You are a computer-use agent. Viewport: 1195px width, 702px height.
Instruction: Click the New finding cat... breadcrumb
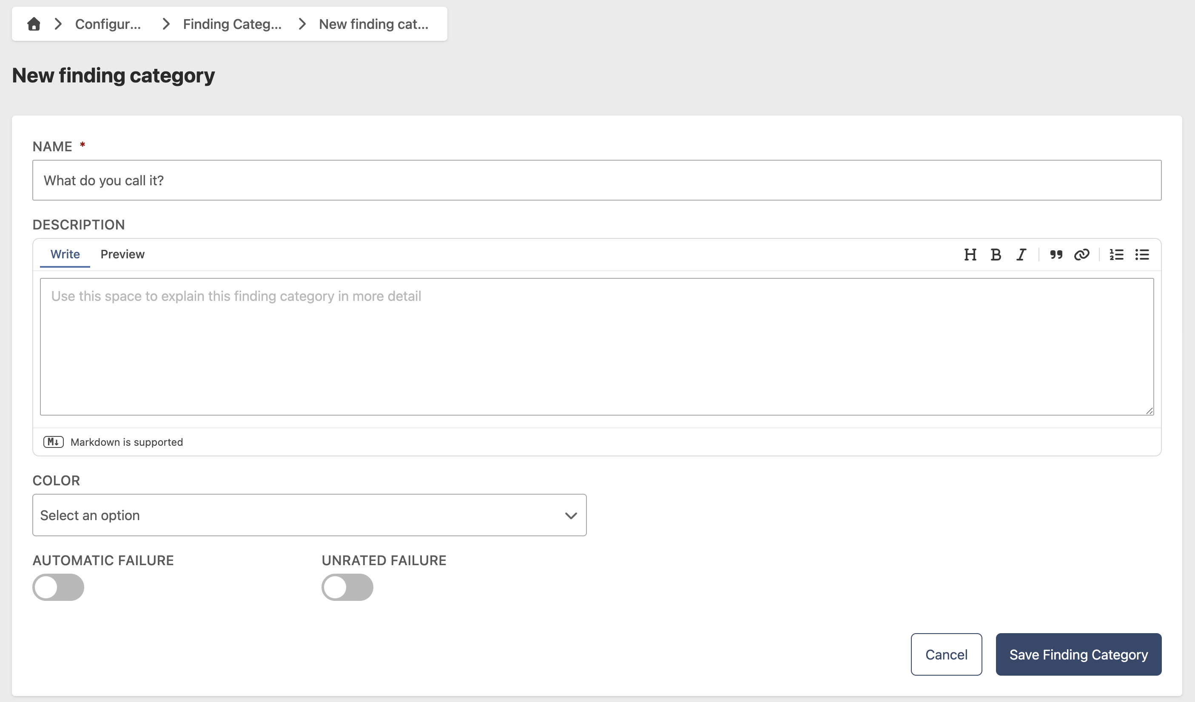coord(374,24)
